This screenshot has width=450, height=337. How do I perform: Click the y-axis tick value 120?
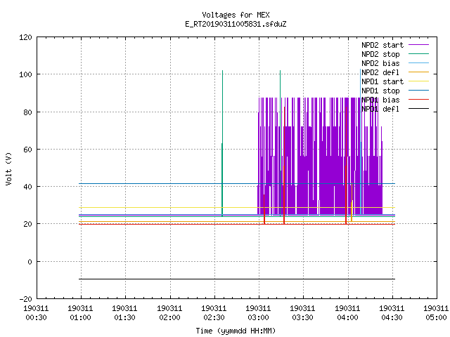pos(25,37)
